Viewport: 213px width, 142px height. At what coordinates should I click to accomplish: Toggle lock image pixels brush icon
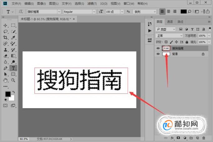tap(171, 42)
